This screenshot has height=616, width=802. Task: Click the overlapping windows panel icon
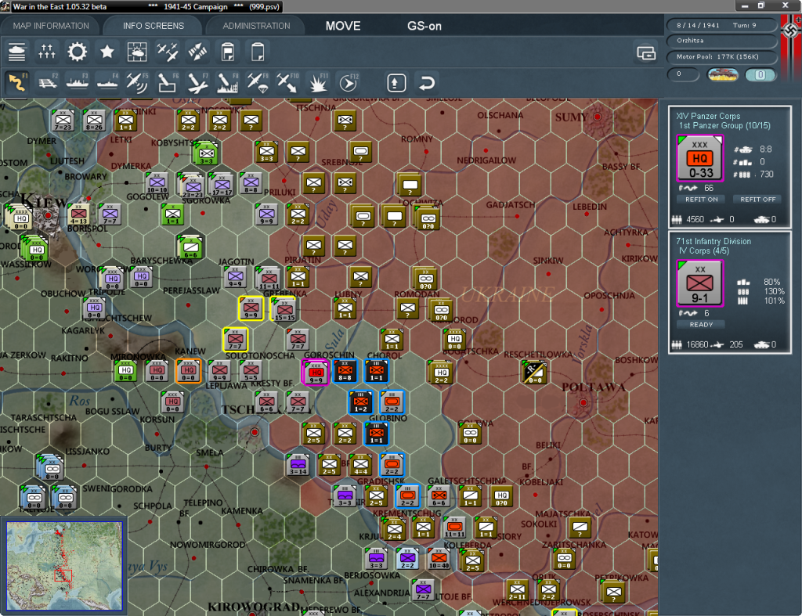[646, 52]
